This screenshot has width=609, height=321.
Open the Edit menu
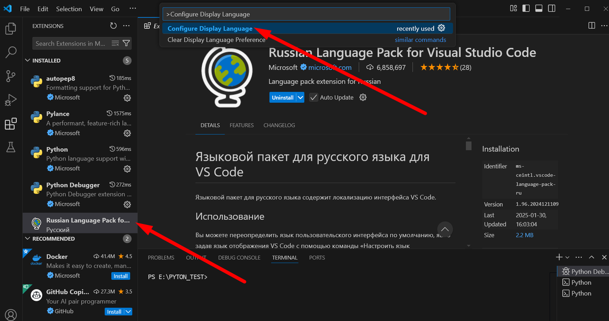click(43, 9)
